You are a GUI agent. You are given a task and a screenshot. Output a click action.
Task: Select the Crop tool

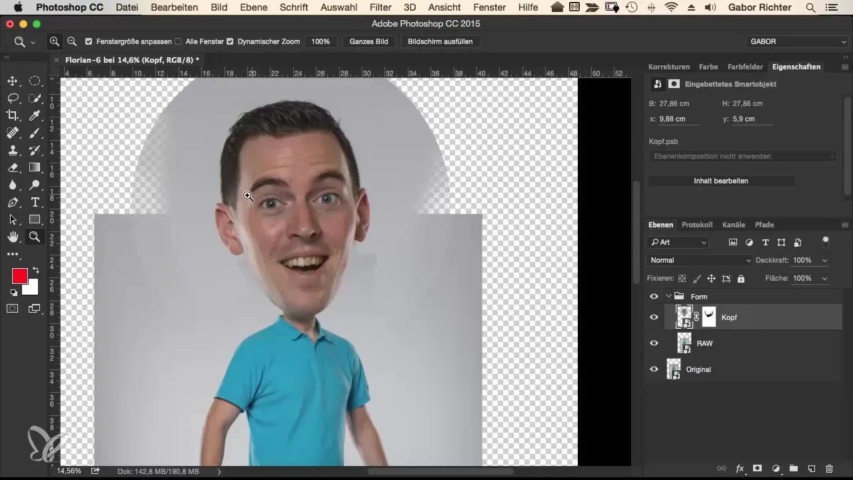13,116
